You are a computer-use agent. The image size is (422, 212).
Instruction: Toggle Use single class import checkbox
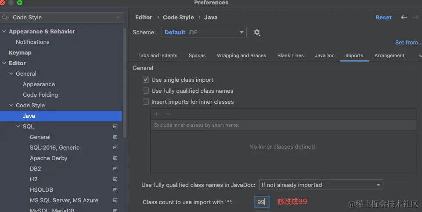tap(146, 80)
